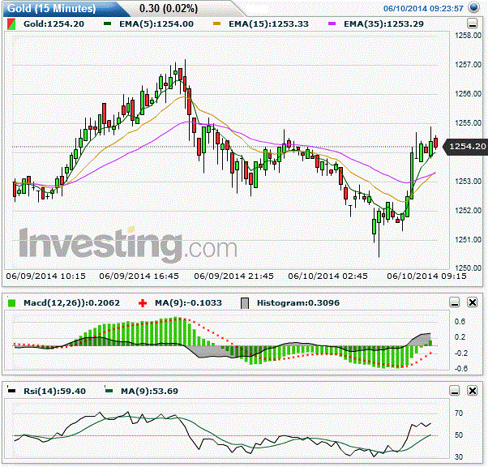Viewport: 488px width, 467px height.
Task: Click the red-green Gold candlestick legend icon
Action: (11, 24)
